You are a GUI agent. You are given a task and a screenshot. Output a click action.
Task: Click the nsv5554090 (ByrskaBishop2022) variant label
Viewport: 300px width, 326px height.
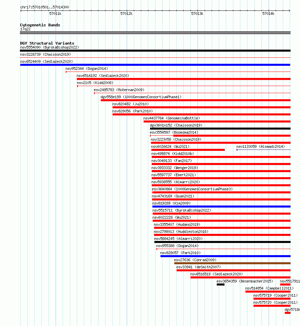tap(50, 47)
